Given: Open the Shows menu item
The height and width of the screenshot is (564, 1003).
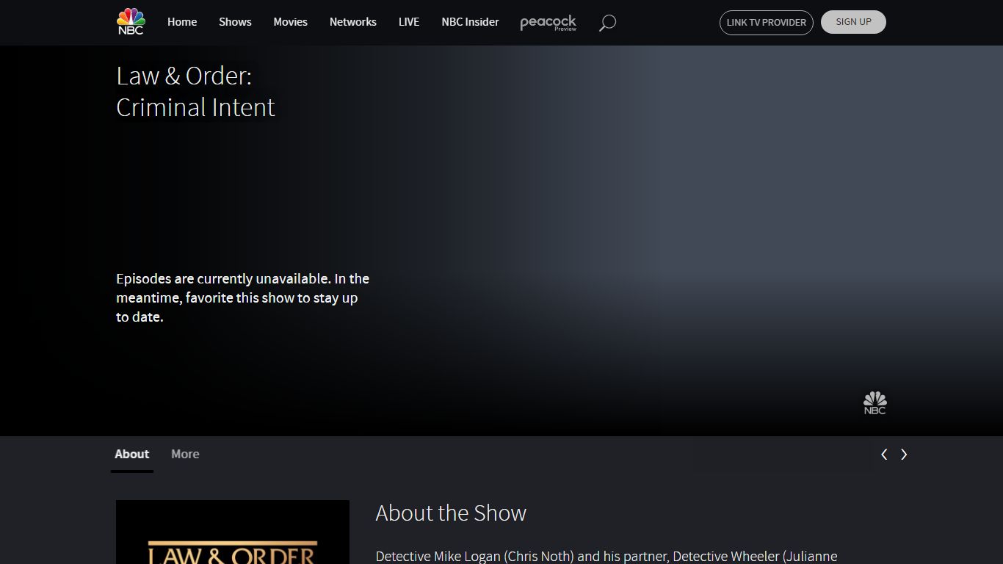Looking at the screenshot, I should (235, 22).
